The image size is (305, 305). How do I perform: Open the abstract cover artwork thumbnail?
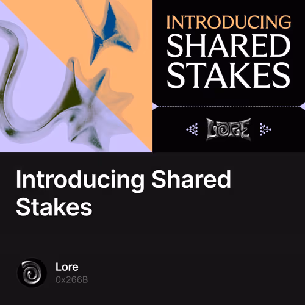[76, 76]
